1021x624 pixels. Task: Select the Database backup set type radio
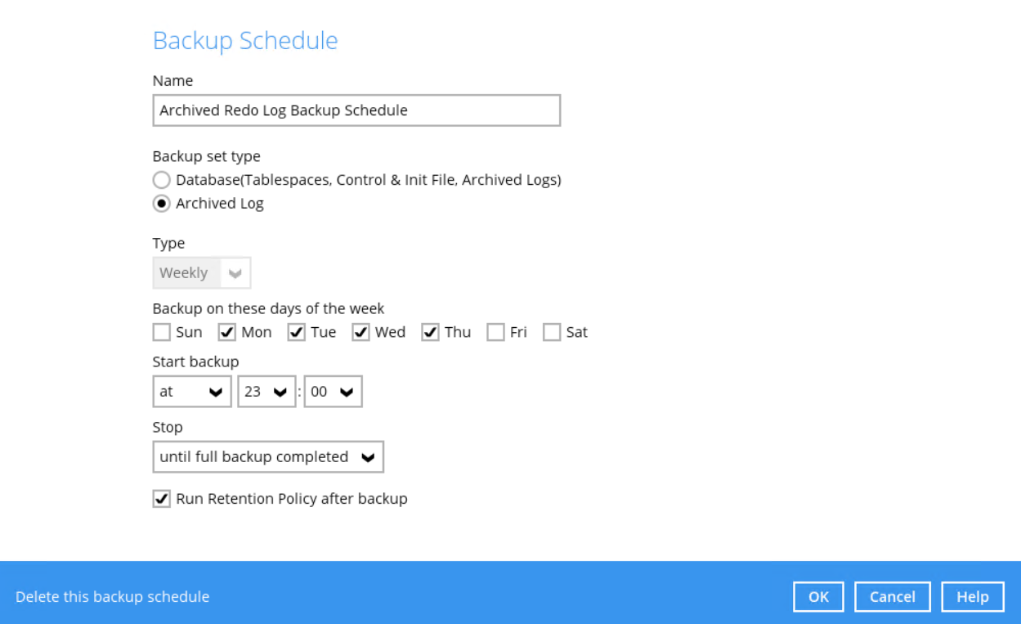[x=162, y=180]
